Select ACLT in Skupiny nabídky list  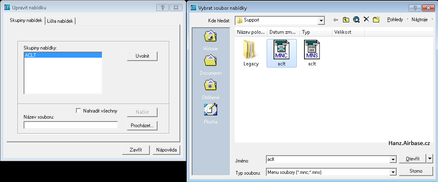tap(63, 55)
